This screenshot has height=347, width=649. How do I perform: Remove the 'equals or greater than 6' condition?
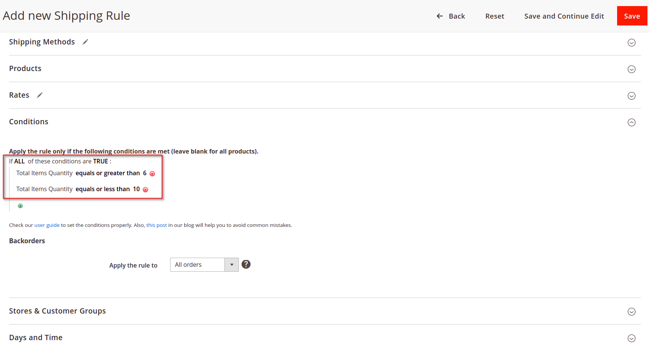[x=152, y=174]
